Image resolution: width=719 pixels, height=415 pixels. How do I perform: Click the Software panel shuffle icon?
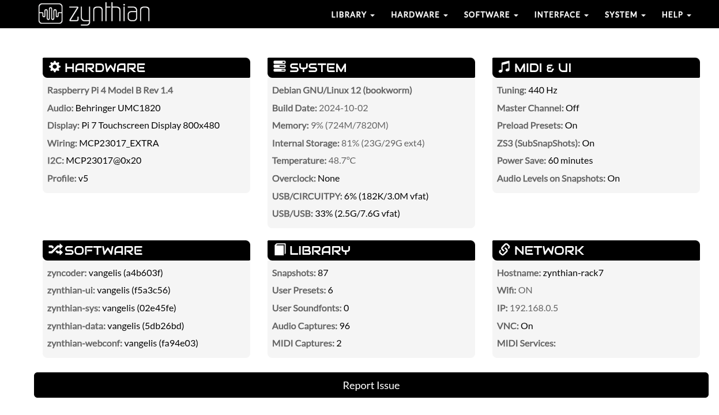[x=55, y=250]
